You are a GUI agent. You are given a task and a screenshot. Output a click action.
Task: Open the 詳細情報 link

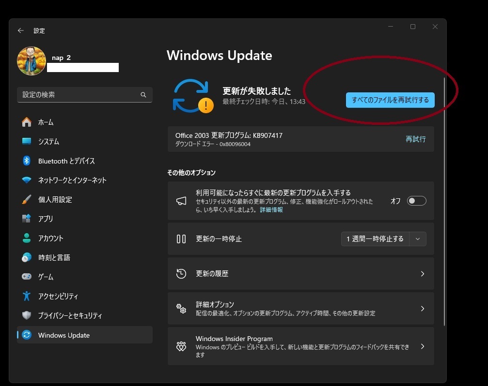[x=271, y=210]
